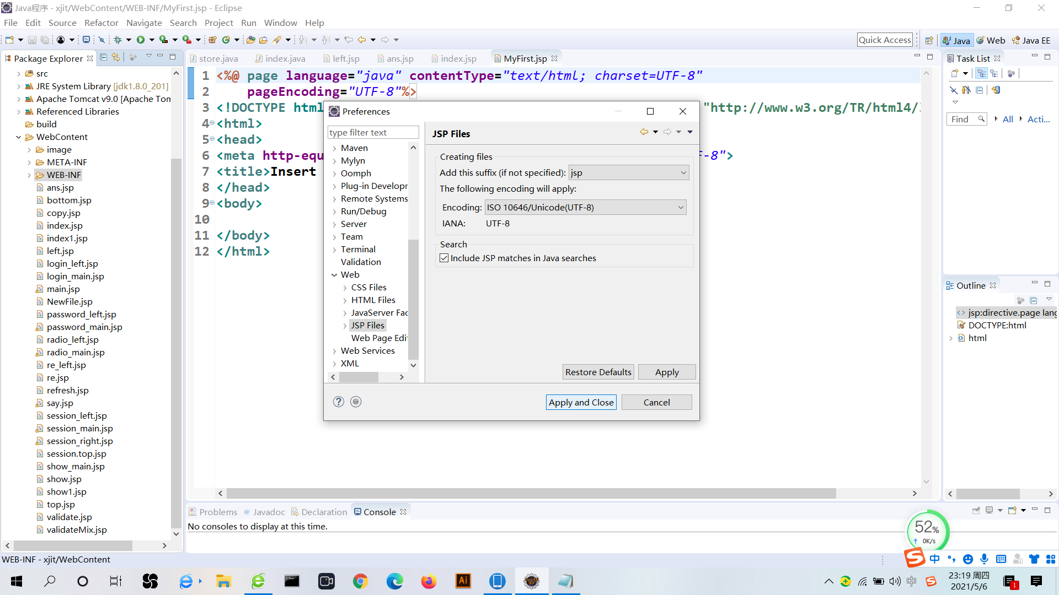1059x595 pixels.
Task: Click the New Java Package icon
Action: pos(212,40)
